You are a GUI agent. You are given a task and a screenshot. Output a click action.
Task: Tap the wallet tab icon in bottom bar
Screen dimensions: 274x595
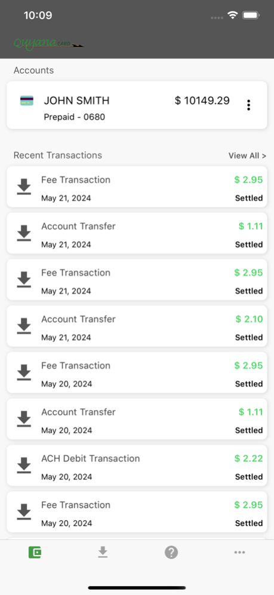(35, 552)
